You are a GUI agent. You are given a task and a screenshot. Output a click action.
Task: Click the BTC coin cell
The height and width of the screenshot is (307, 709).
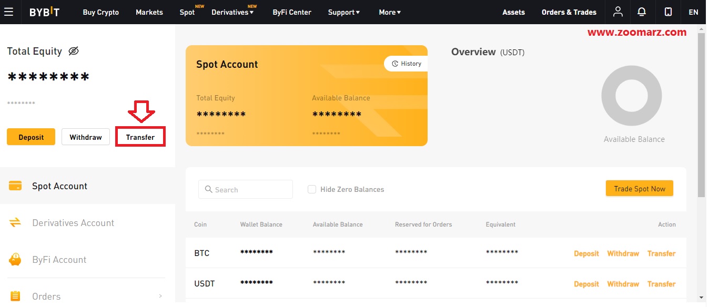point(202,253)
